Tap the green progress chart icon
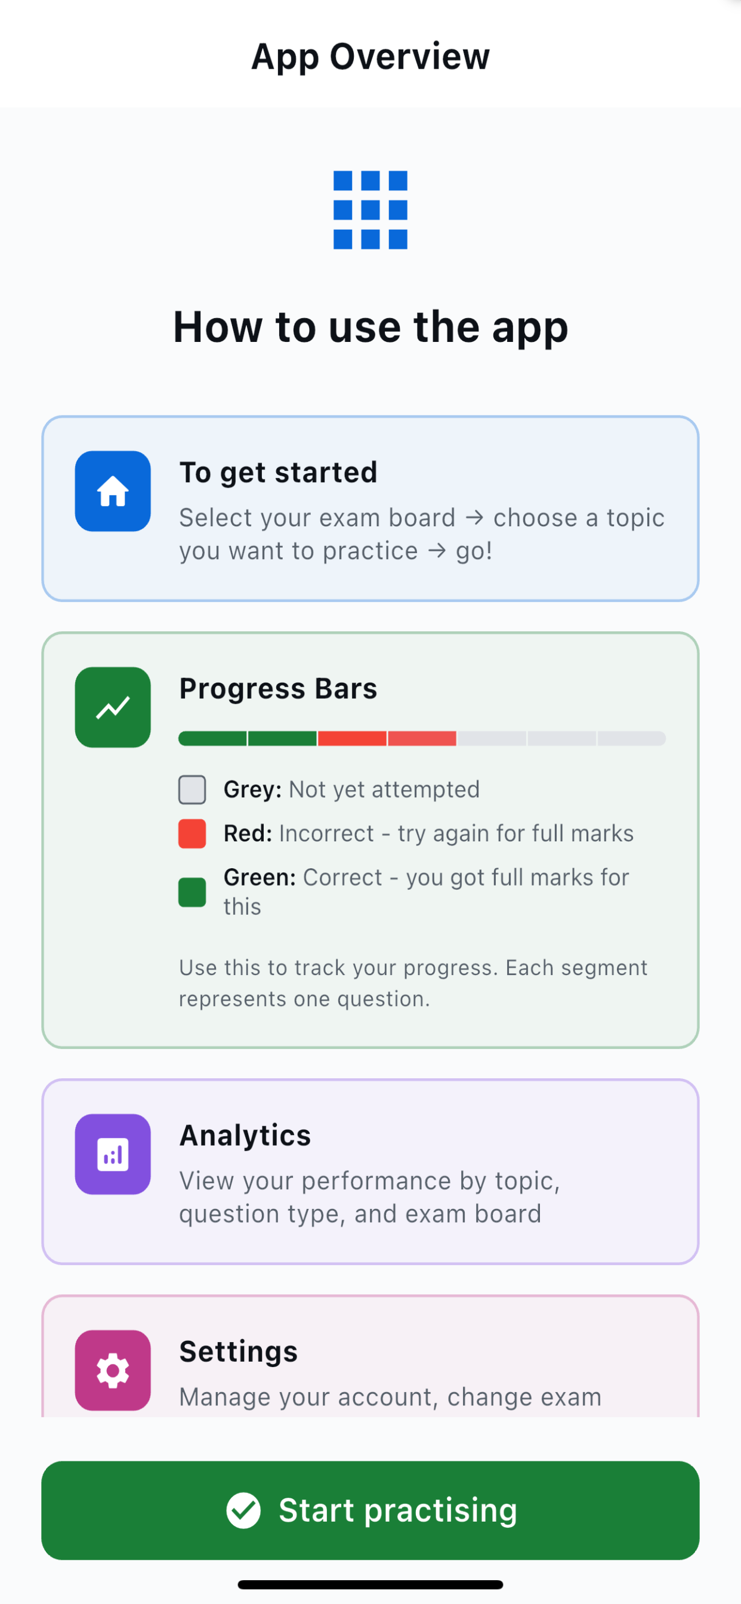The height and width of the screenshot is (1604, 741). pyautogui.click(x=113, y=707)
